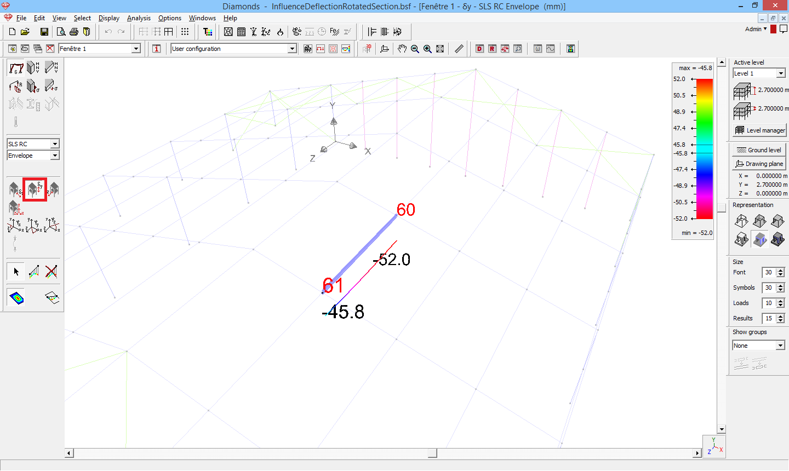
Task: Open the User configuration dropdown
Action: tap(292, 49)
